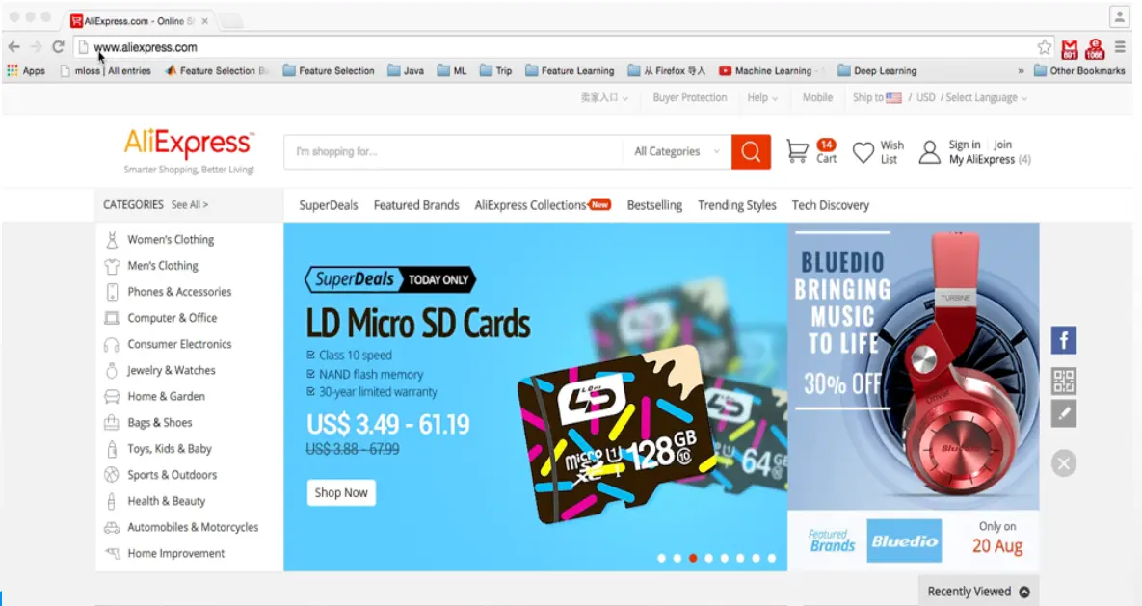The height and width of the screenshot is (606, 1142).
Task: Open the Trip bookmark folder
Action: click(496, 70)
